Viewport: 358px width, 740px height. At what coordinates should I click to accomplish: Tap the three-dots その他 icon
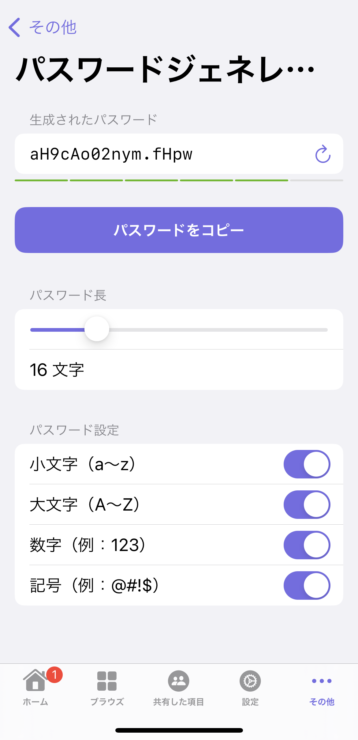322,681
